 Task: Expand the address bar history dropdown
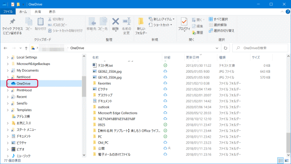pyautogui.click(x=217, y=48)
